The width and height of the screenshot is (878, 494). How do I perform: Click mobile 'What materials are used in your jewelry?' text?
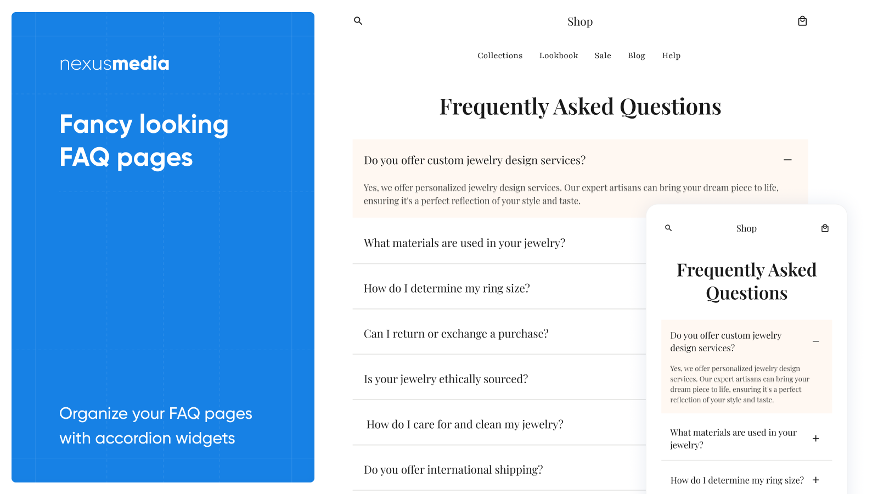point(733,439)
